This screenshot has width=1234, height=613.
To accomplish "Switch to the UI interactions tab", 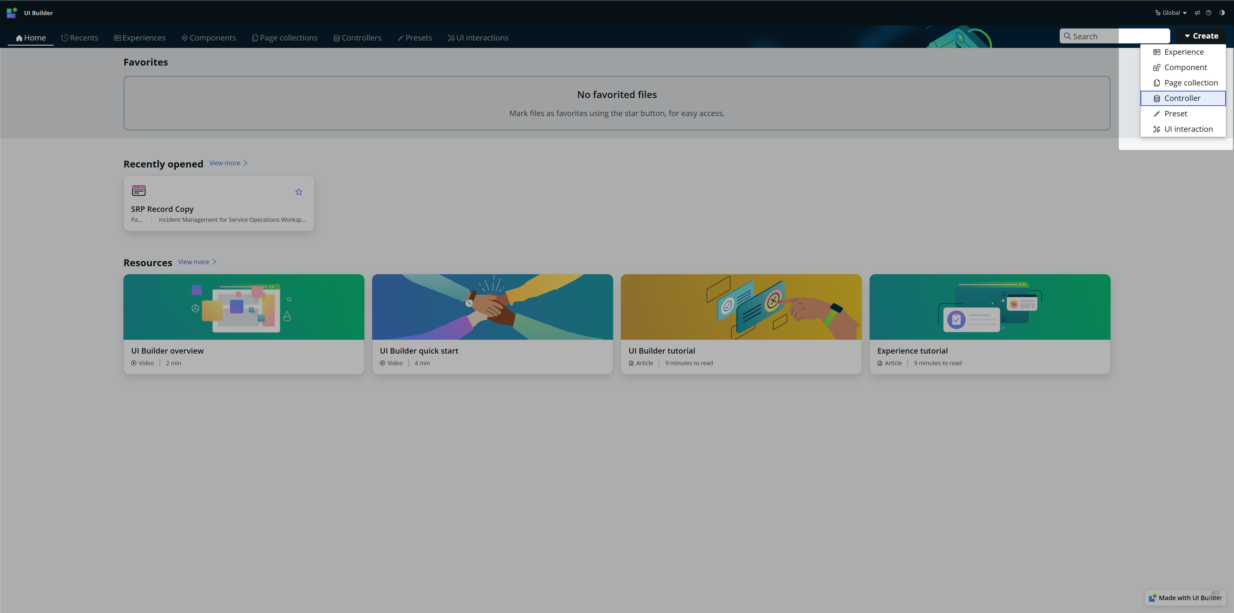I will point(478,38).
